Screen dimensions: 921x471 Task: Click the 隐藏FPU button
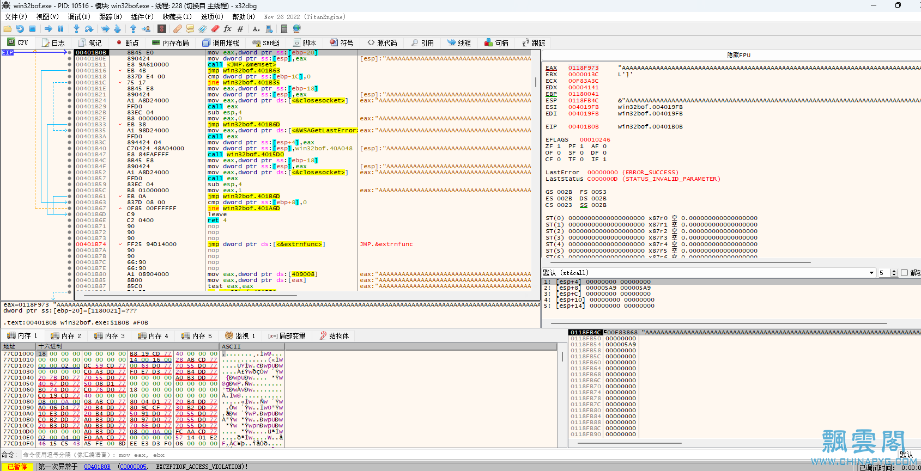coord(738,55)
